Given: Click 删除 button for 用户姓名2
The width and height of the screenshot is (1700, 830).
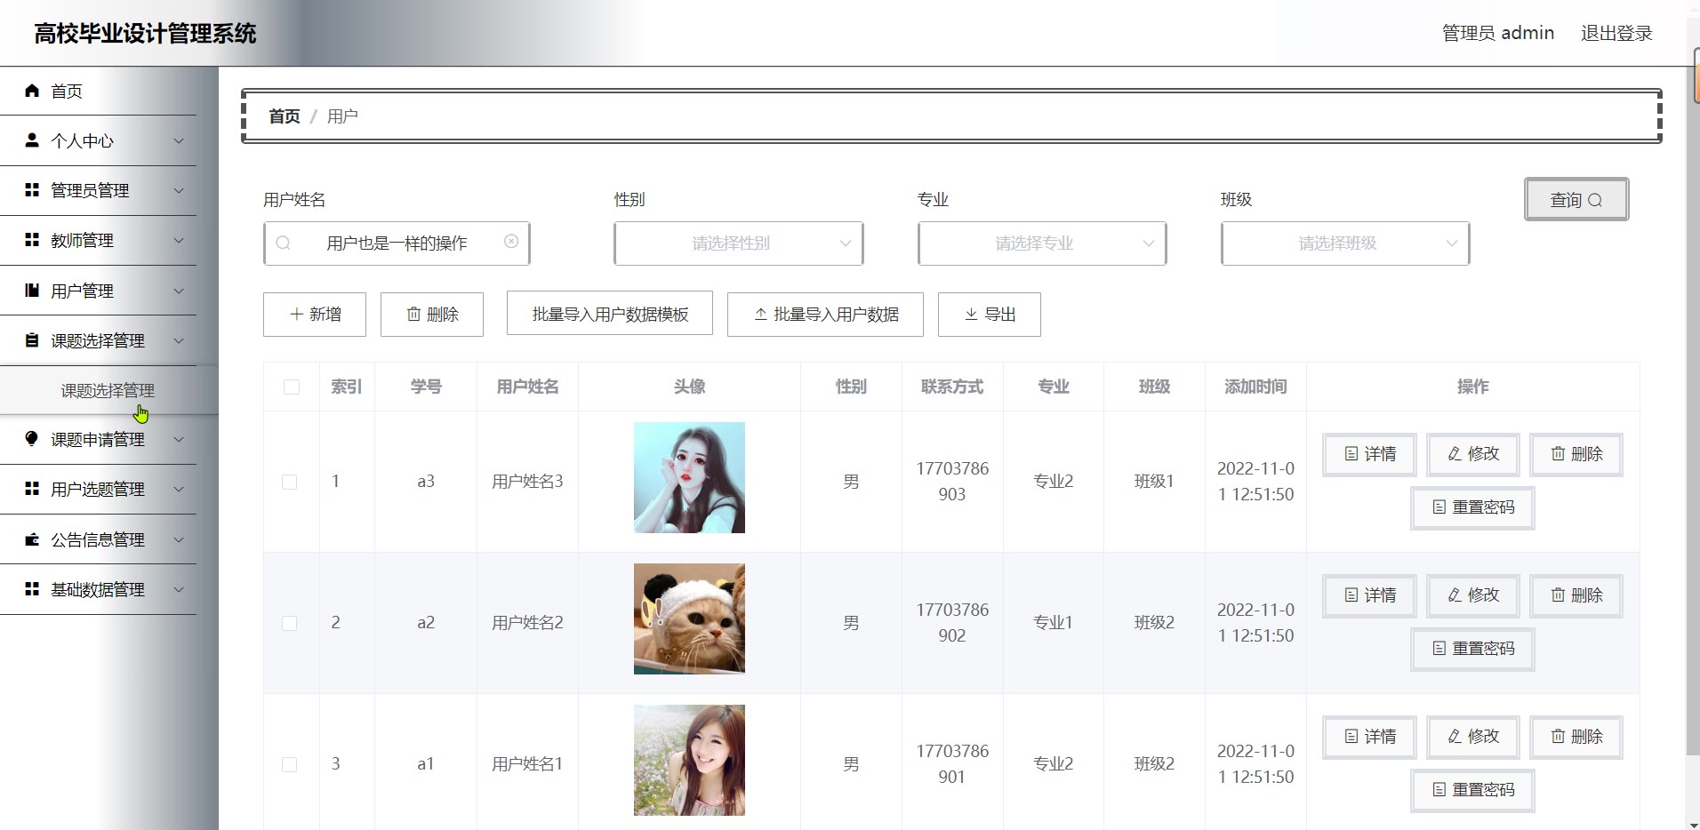Looking at the screenshot, I should point(1576,595).
